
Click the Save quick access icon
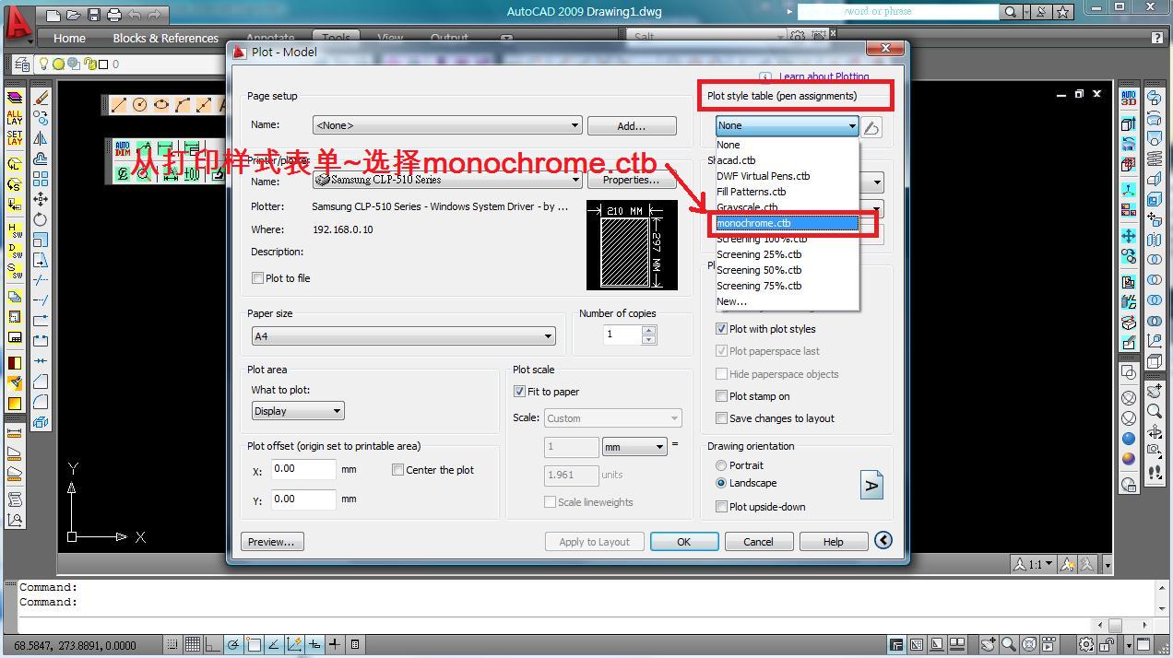click(93, 15)
